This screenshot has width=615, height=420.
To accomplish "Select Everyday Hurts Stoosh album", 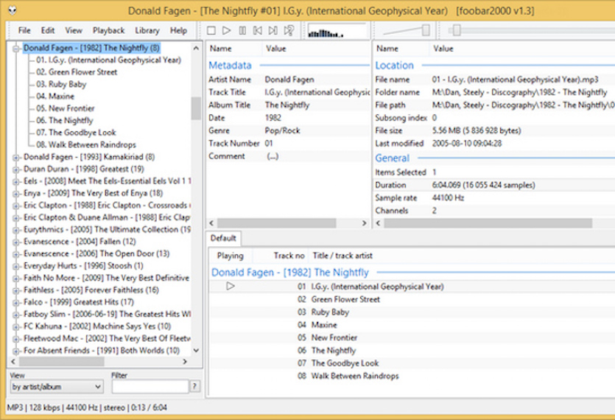I will 83,265.
